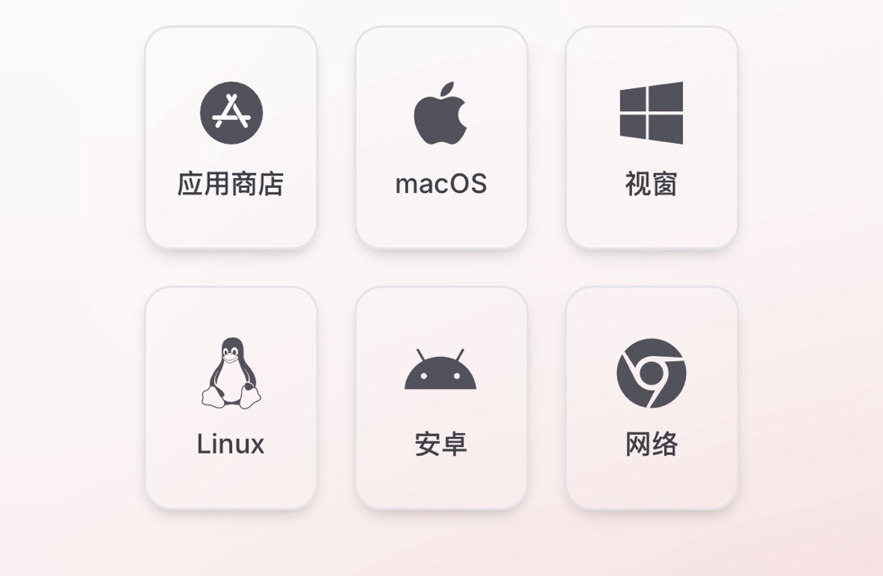Select the 网络 text label
883x576 pixels.
[x=652, y=444]
